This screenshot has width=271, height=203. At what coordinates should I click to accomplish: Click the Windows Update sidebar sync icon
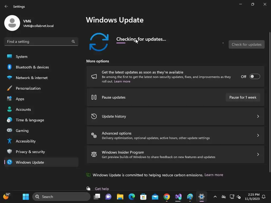tap(10, 162)
